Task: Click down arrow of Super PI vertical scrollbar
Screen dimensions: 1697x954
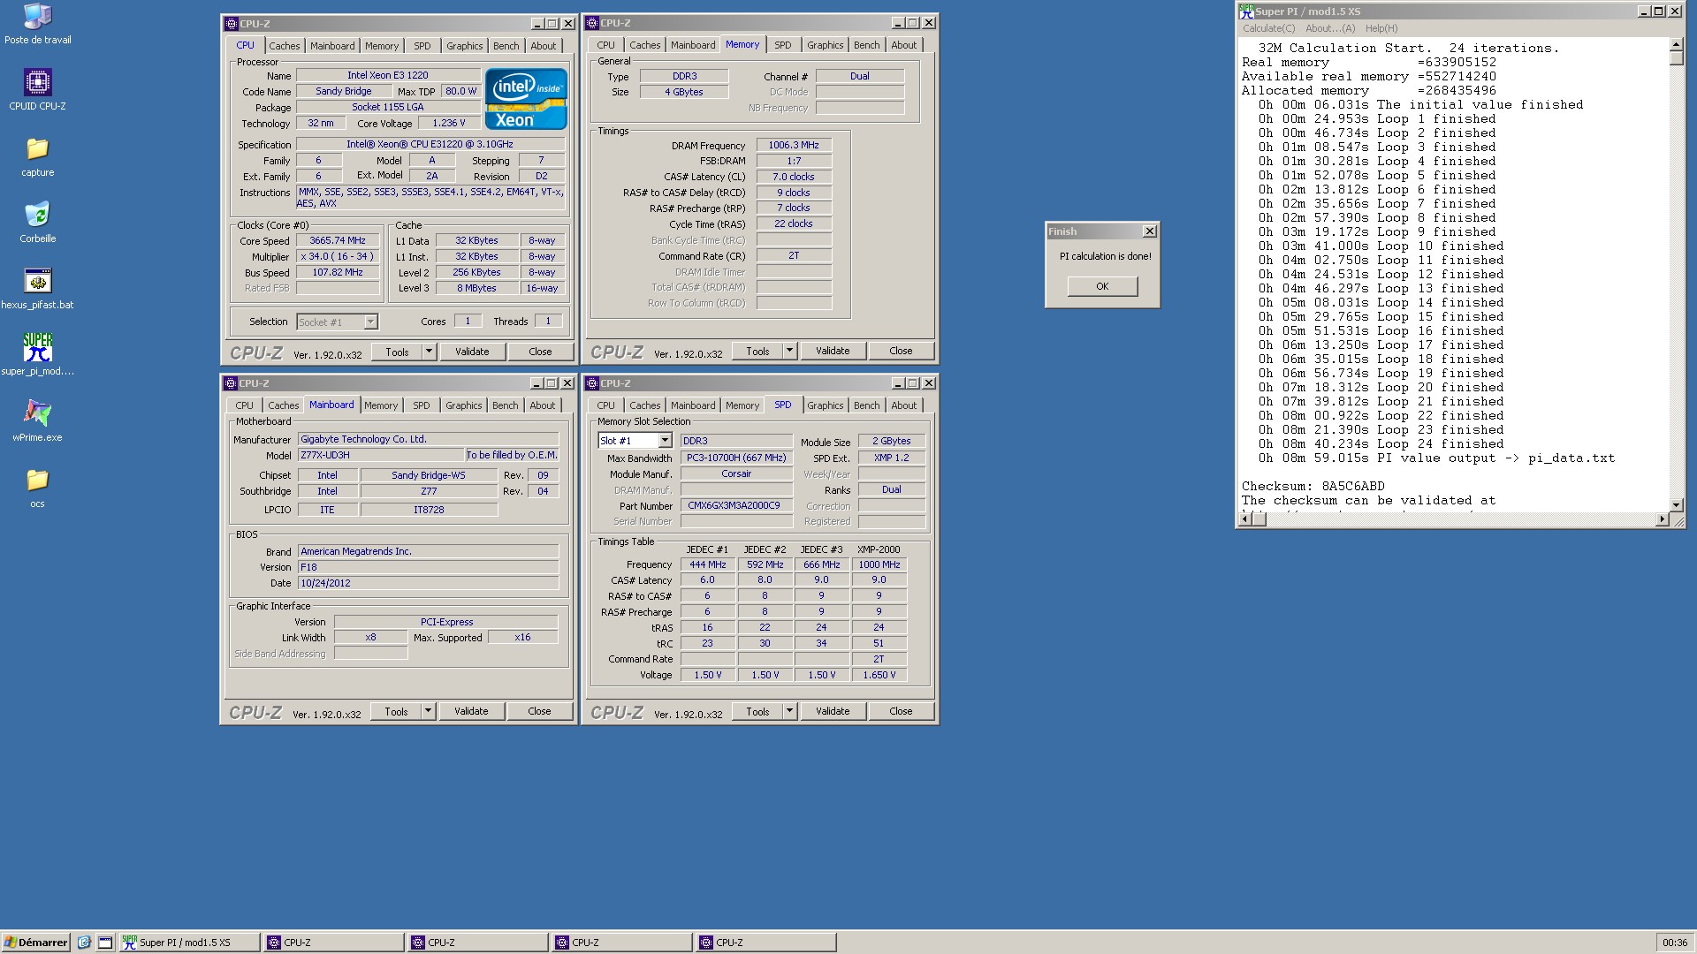Action: click(1676, 505)
